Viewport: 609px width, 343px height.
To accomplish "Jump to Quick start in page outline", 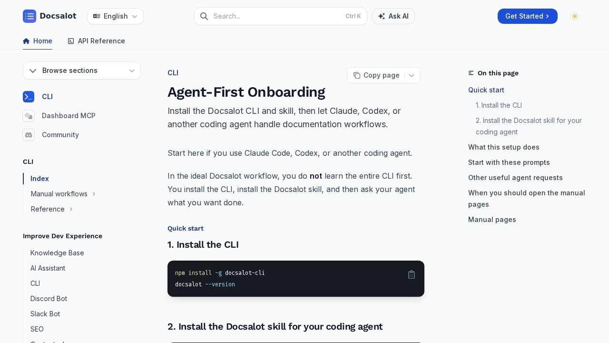I will tap(486, 90).
